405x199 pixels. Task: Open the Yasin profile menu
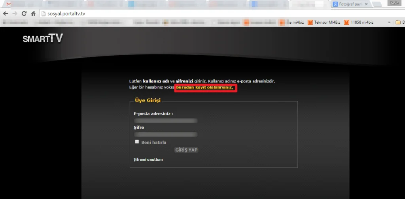coord(394,3)
